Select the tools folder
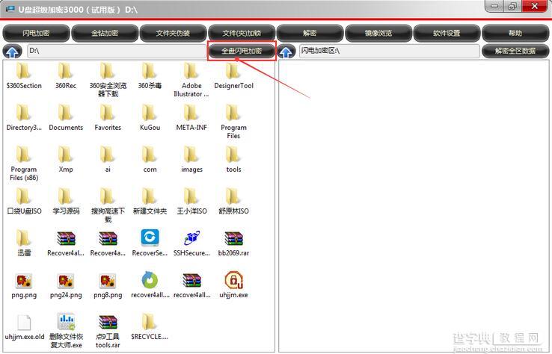The width and height of the screenshot is (552, 354). (233, 160)
